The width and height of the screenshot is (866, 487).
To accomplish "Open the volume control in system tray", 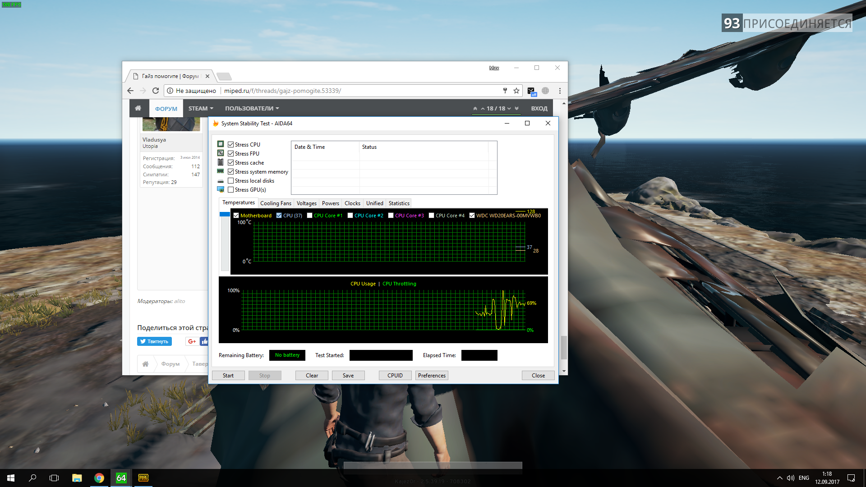I will (x=791, y=478).
